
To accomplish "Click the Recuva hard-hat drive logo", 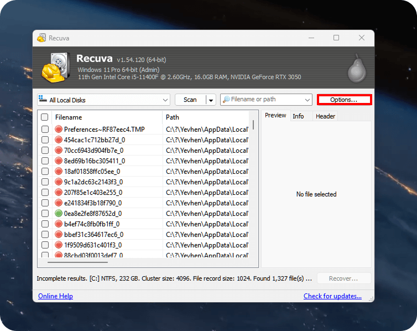I will 56,68.
